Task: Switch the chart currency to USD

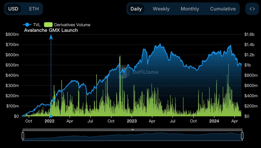Action: (13, 9)
